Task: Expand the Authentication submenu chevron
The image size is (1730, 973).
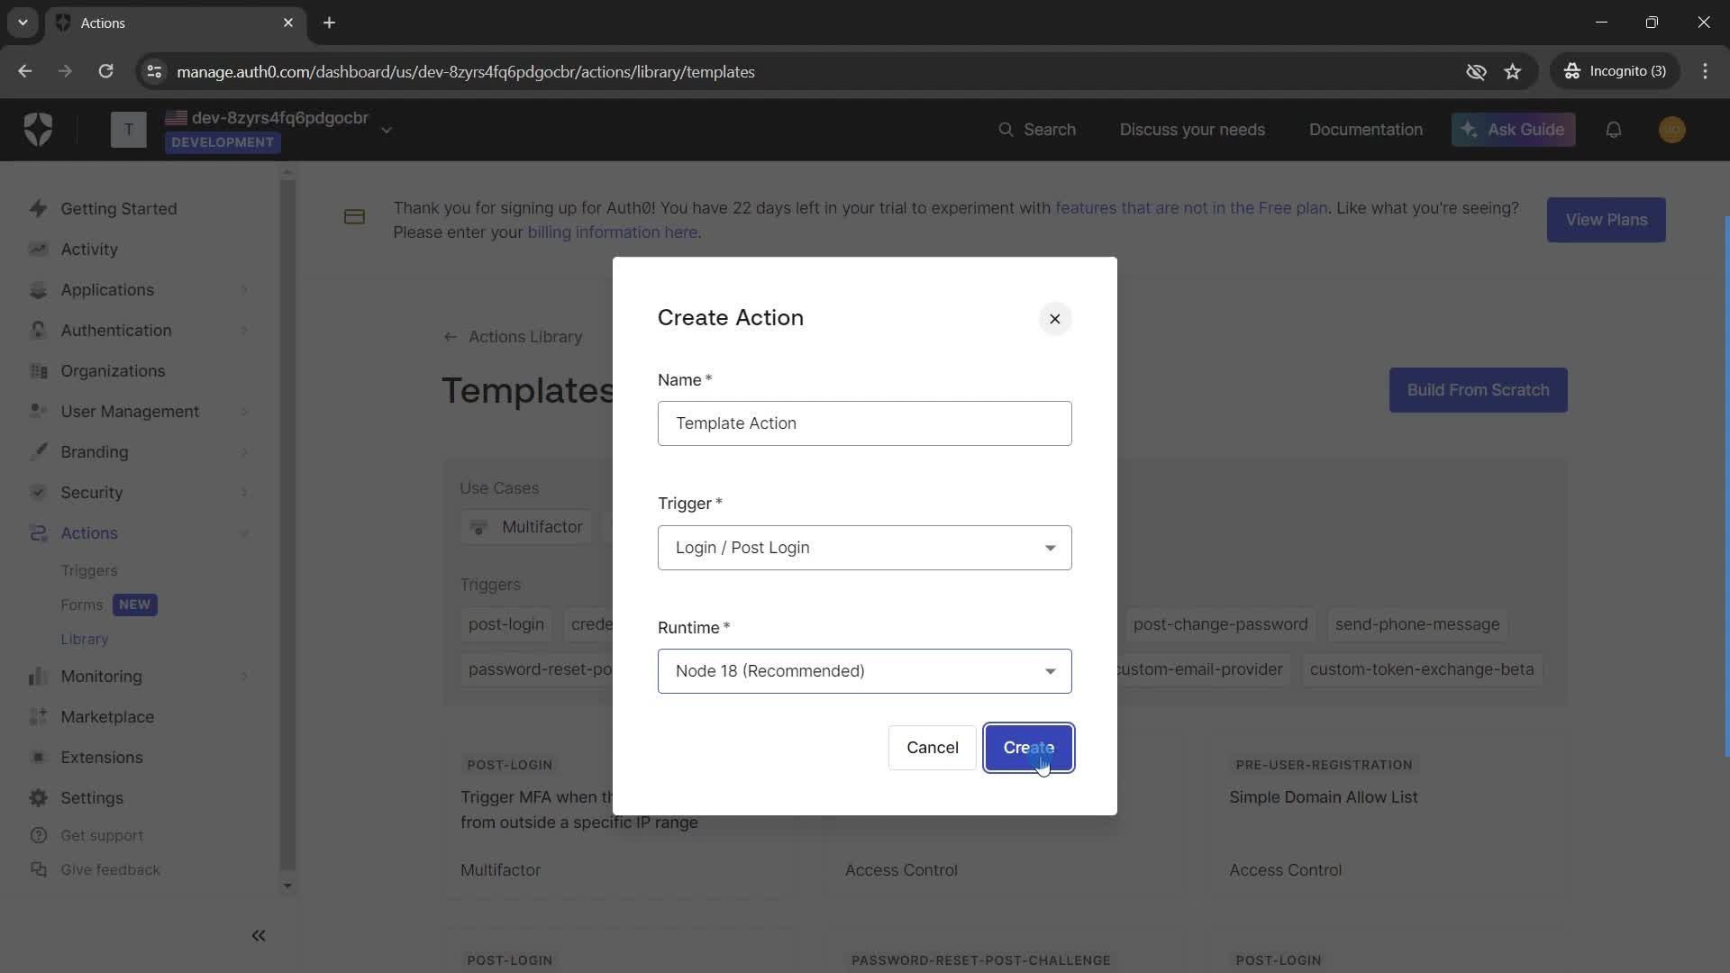Action: tap(245, 331)
